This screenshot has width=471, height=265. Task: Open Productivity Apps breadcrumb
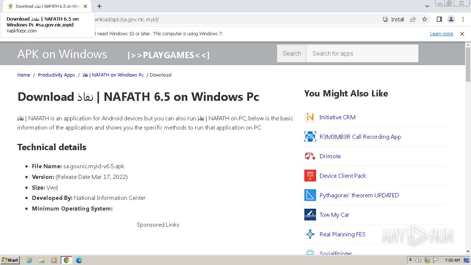(56, 75)
